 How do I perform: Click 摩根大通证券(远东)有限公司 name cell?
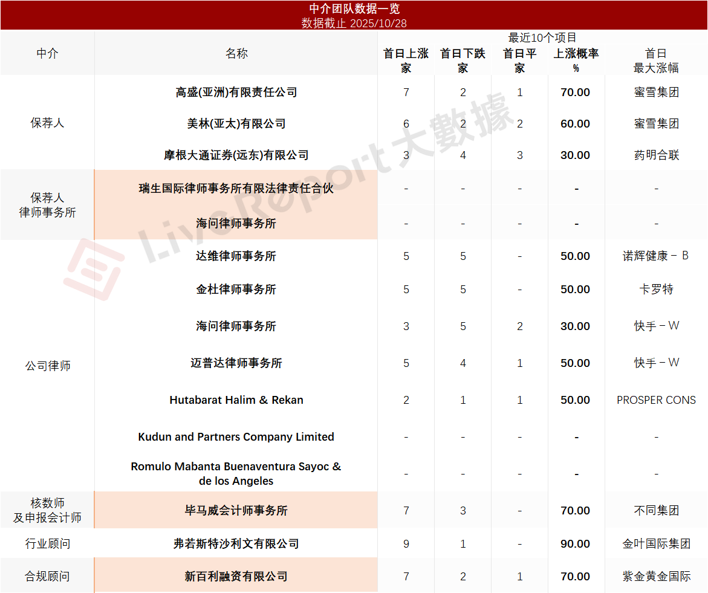[x=236, y=155]
